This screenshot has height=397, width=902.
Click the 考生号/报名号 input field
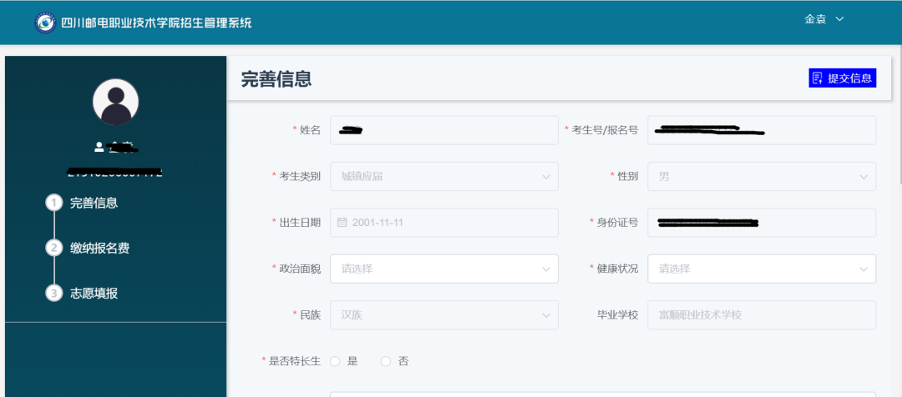(762, 130)
